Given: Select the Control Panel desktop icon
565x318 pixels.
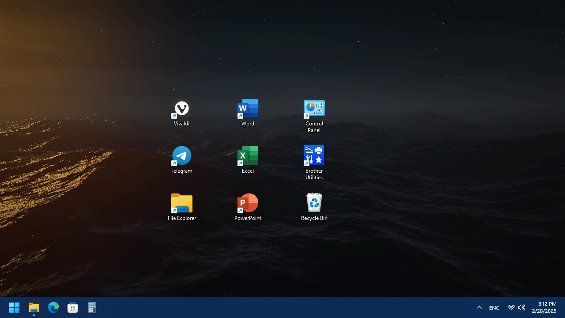Looking at the screenshot, I should coord(314,116).
